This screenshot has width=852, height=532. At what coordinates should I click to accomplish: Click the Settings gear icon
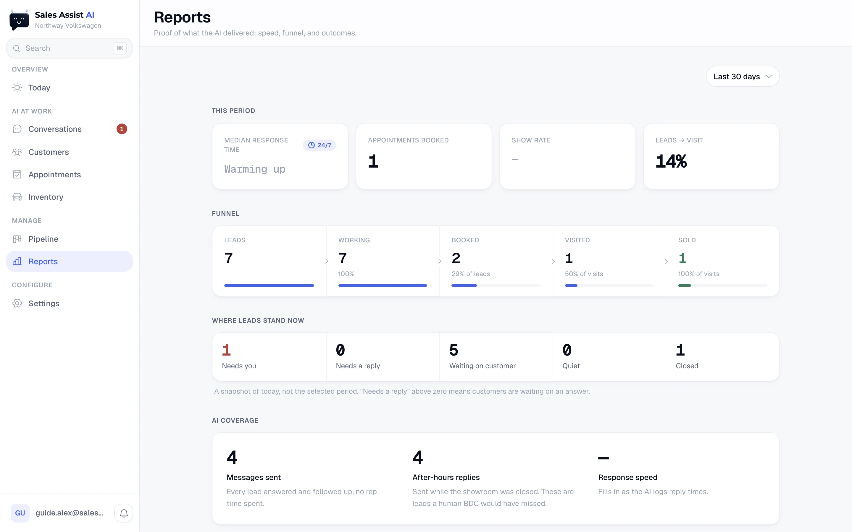17,303
